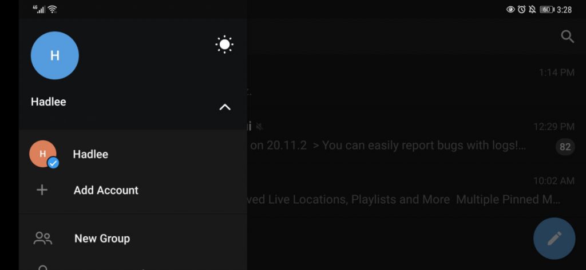Tap the battery indicator in status bar

tap(547, 10)
